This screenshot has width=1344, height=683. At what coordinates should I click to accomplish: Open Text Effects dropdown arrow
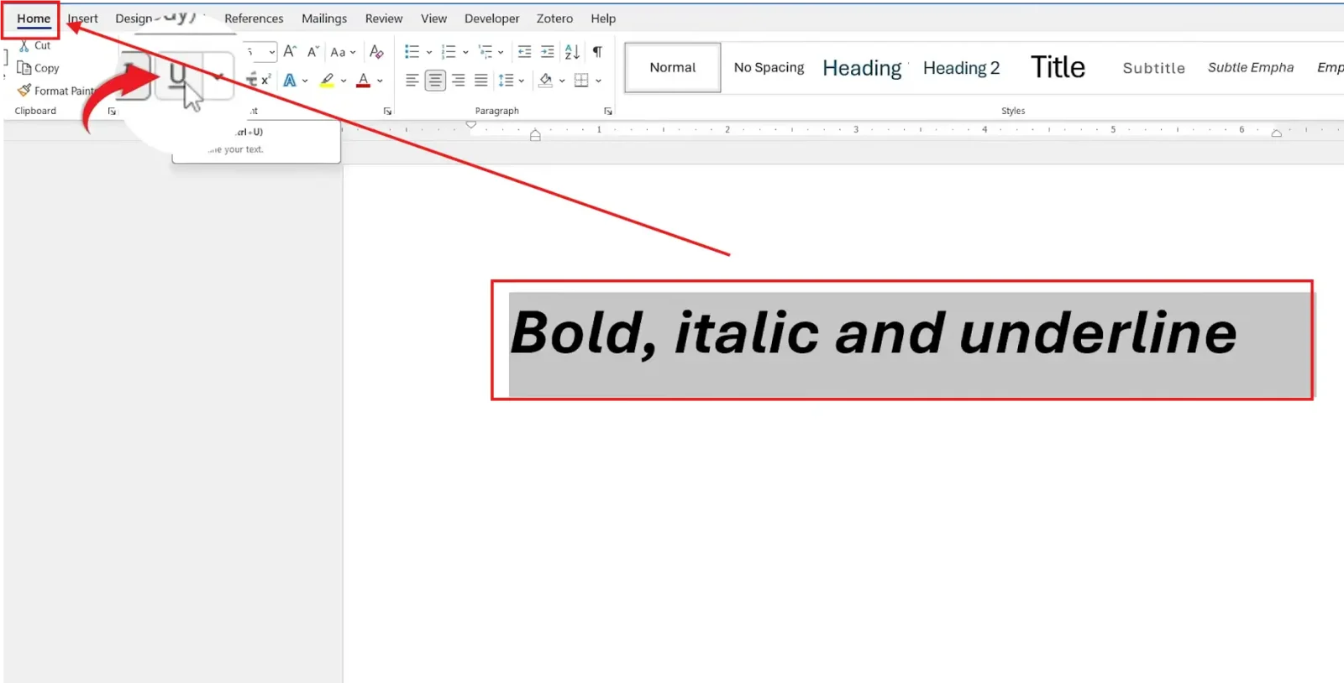[305, 81]
